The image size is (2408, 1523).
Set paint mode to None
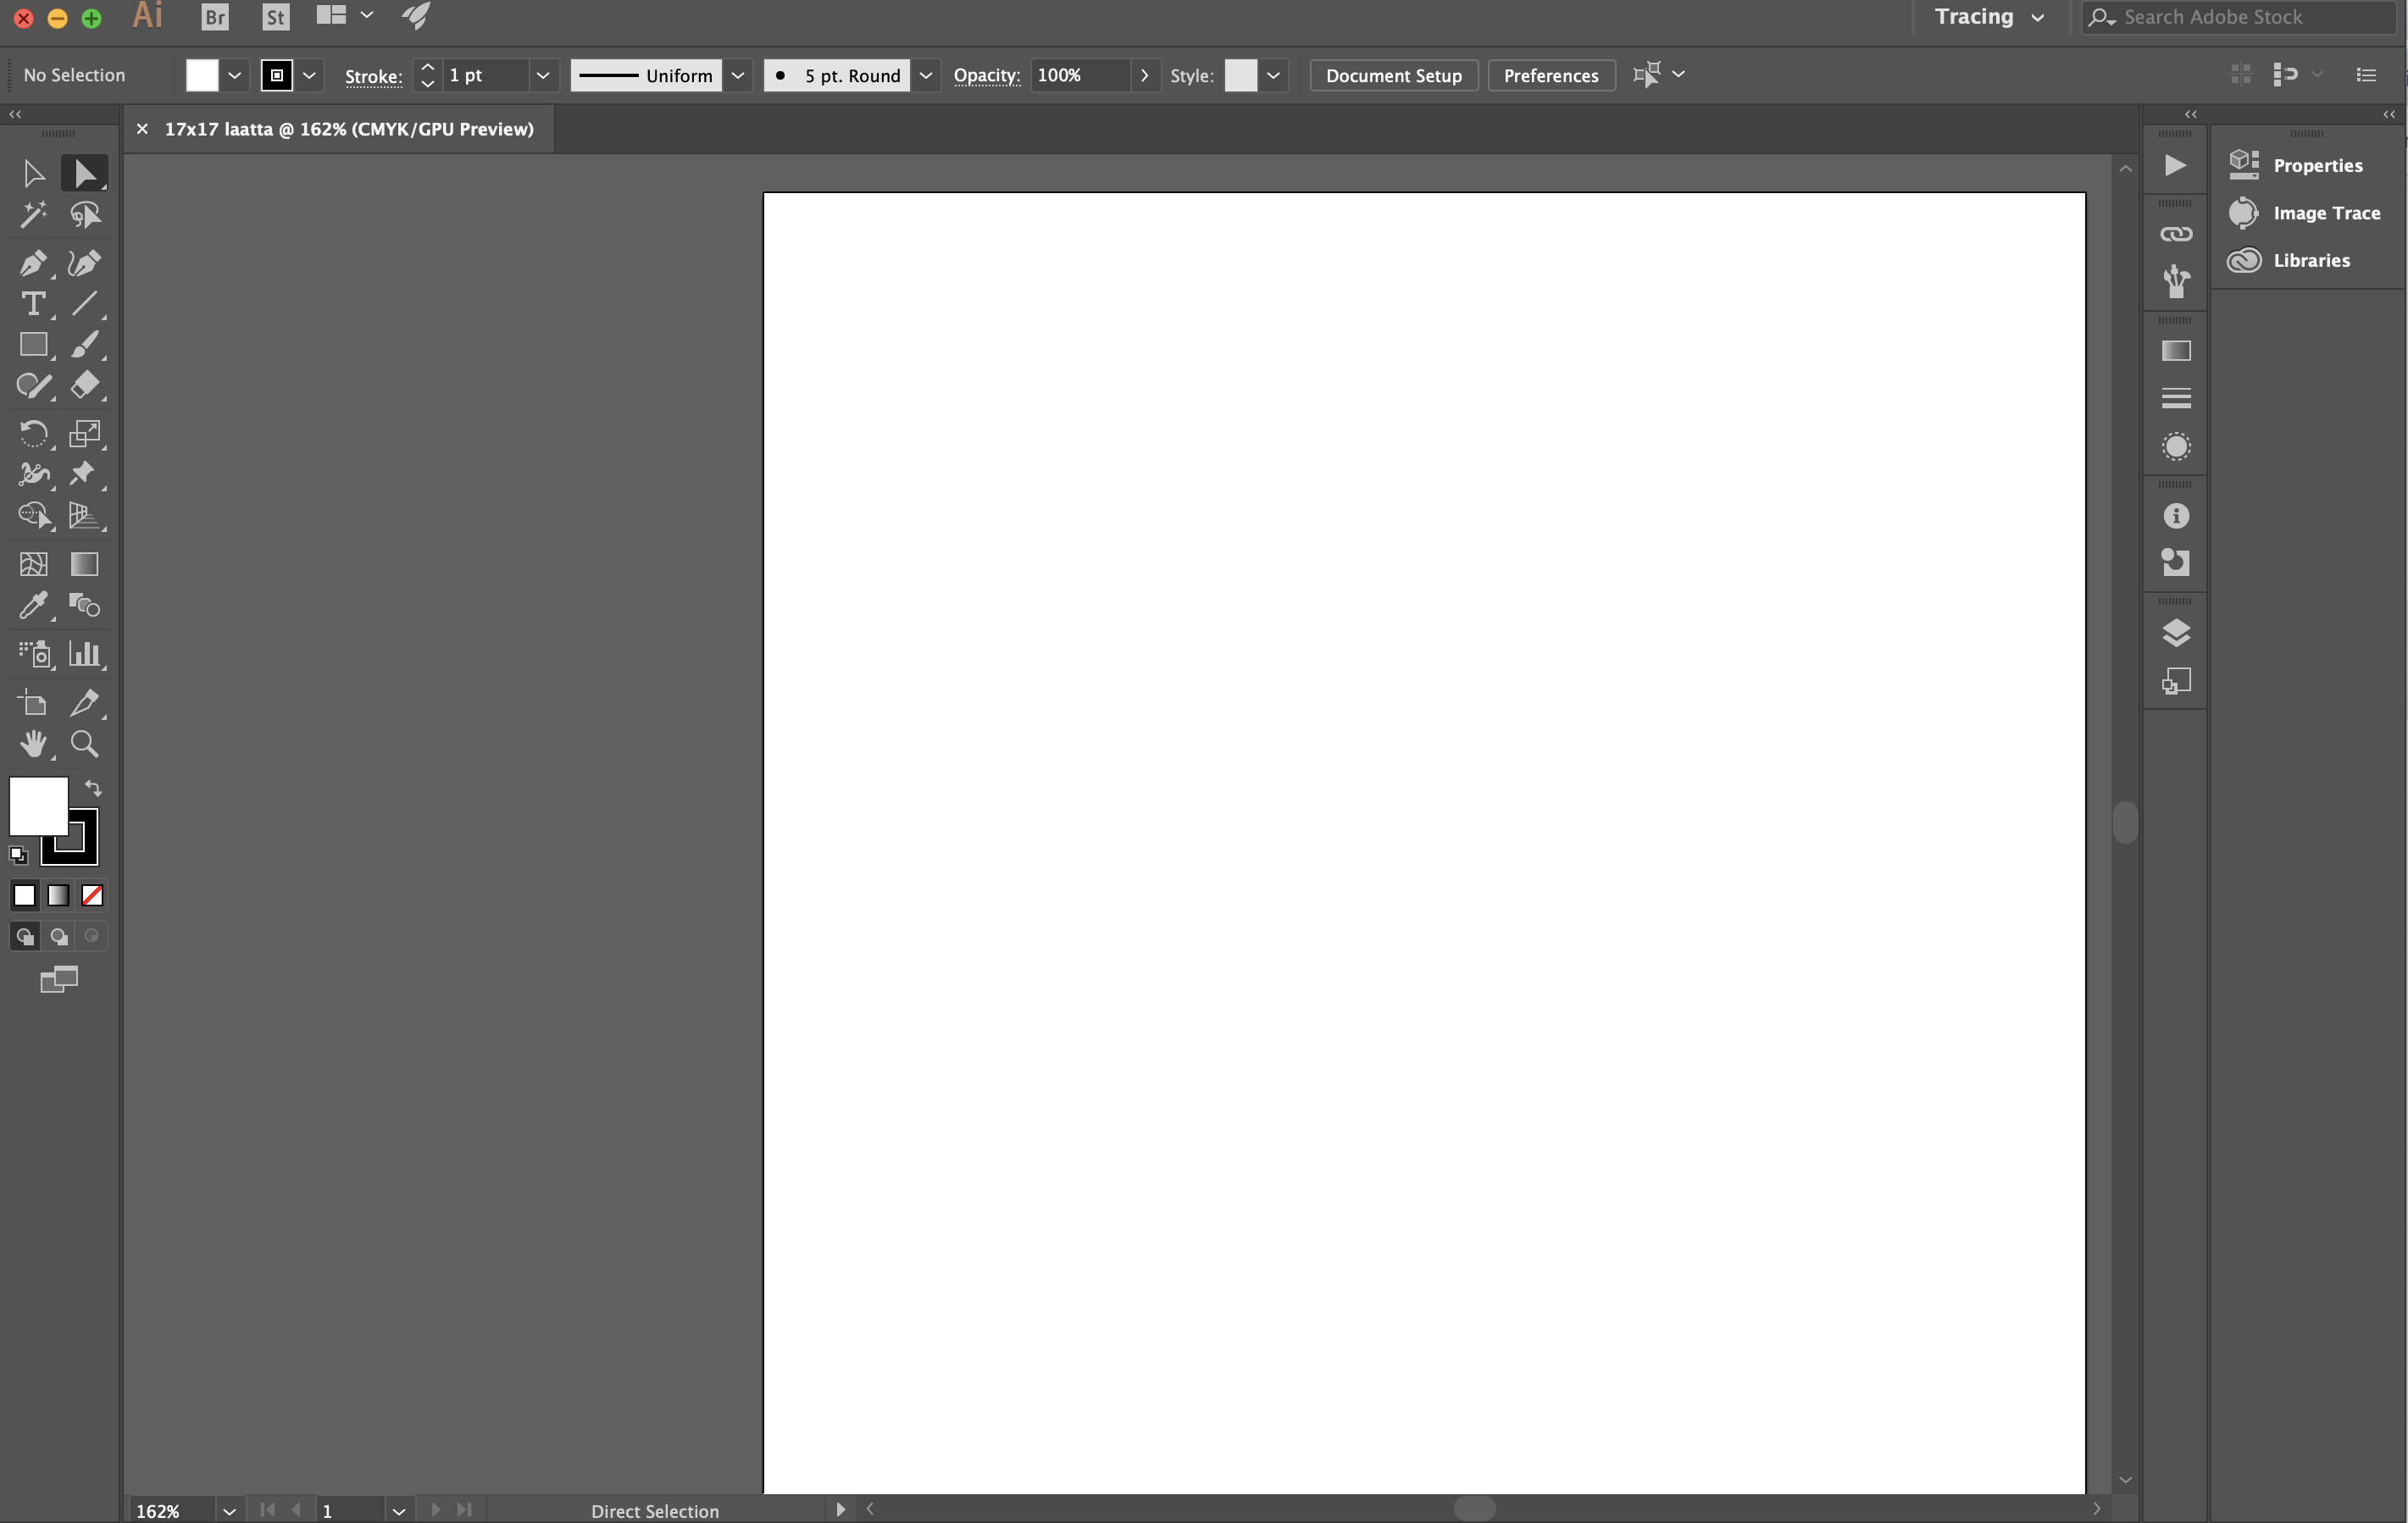[x=92, y=895]
